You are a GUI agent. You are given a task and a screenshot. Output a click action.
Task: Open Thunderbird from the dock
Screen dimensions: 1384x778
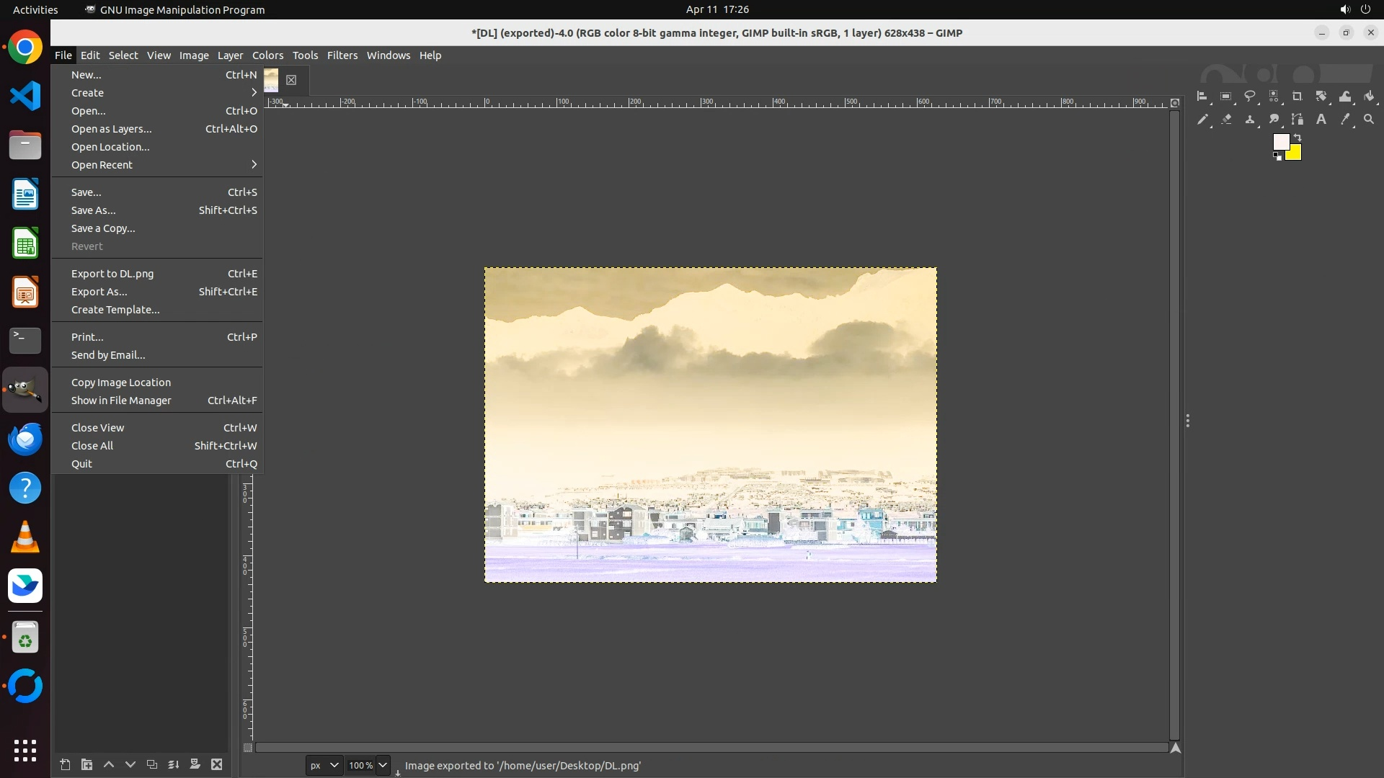(25, 439)
